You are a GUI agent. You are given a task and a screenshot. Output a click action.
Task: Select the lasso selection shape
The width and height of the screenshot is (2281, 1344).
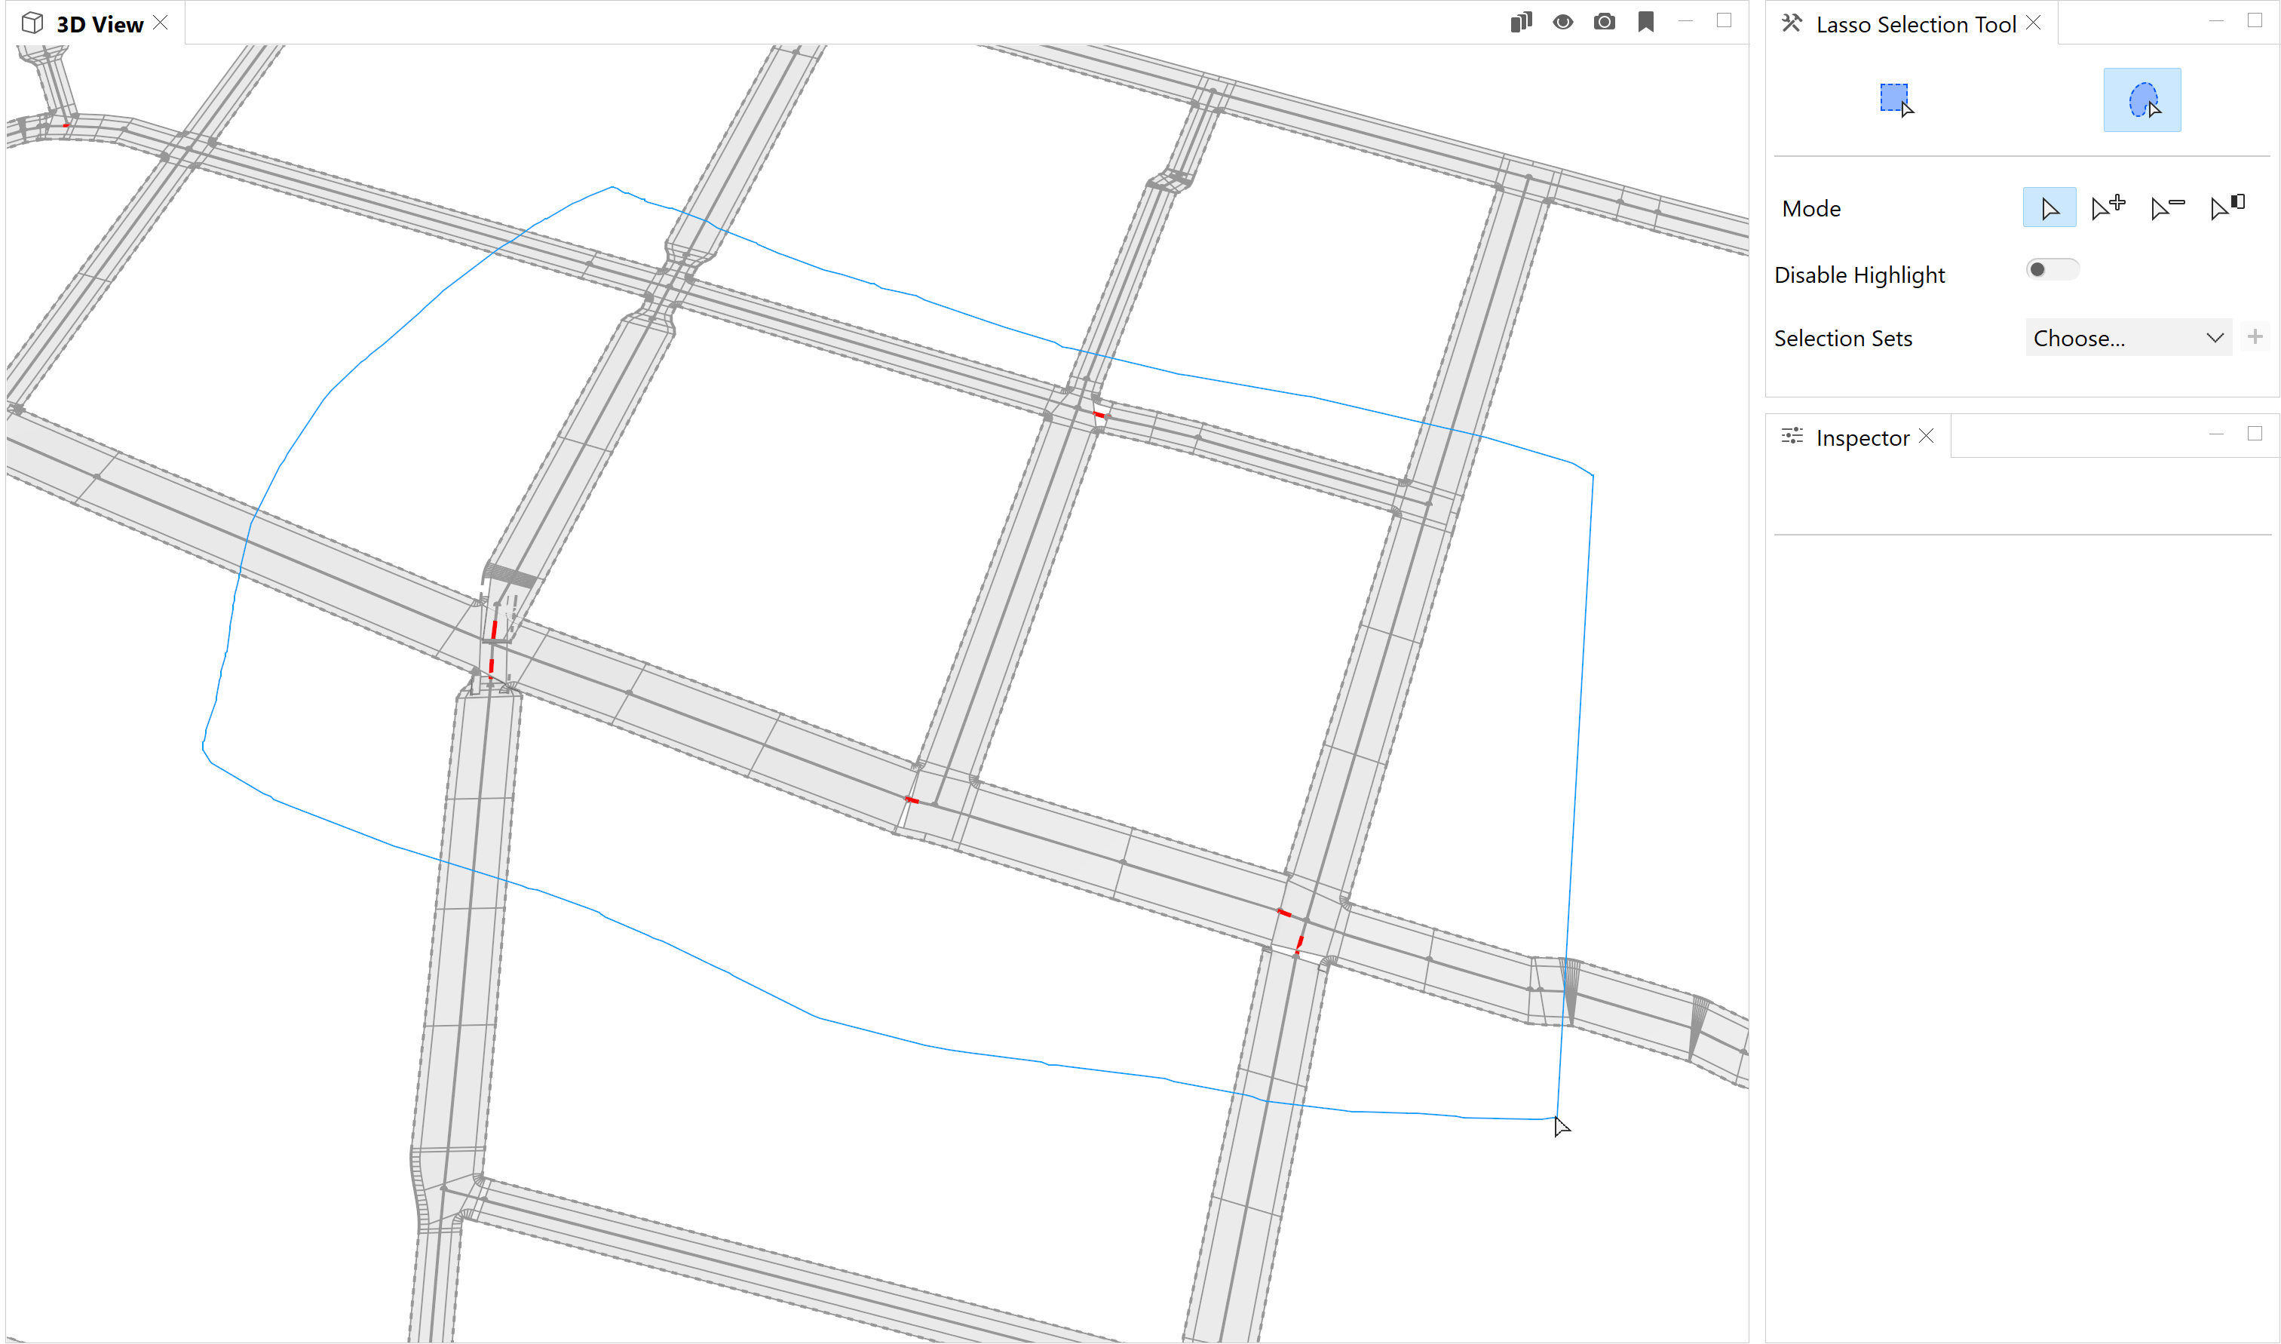point(2141,100)
